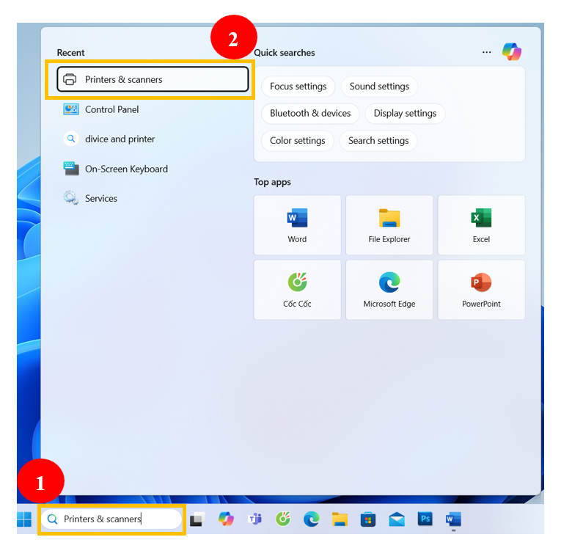Open the Search settings chip
This screenshot has height=548, width=561.
[x=378, y=140]
